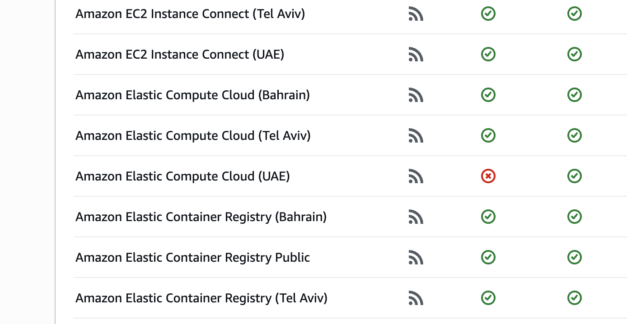Open RSS feed for EC2 Instance Connect (UAE)
The width and height of the screenshot is (627, 324).
pos(416,55)
